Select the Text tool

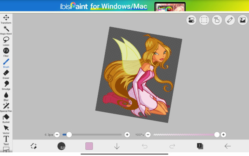click(6, 141)
